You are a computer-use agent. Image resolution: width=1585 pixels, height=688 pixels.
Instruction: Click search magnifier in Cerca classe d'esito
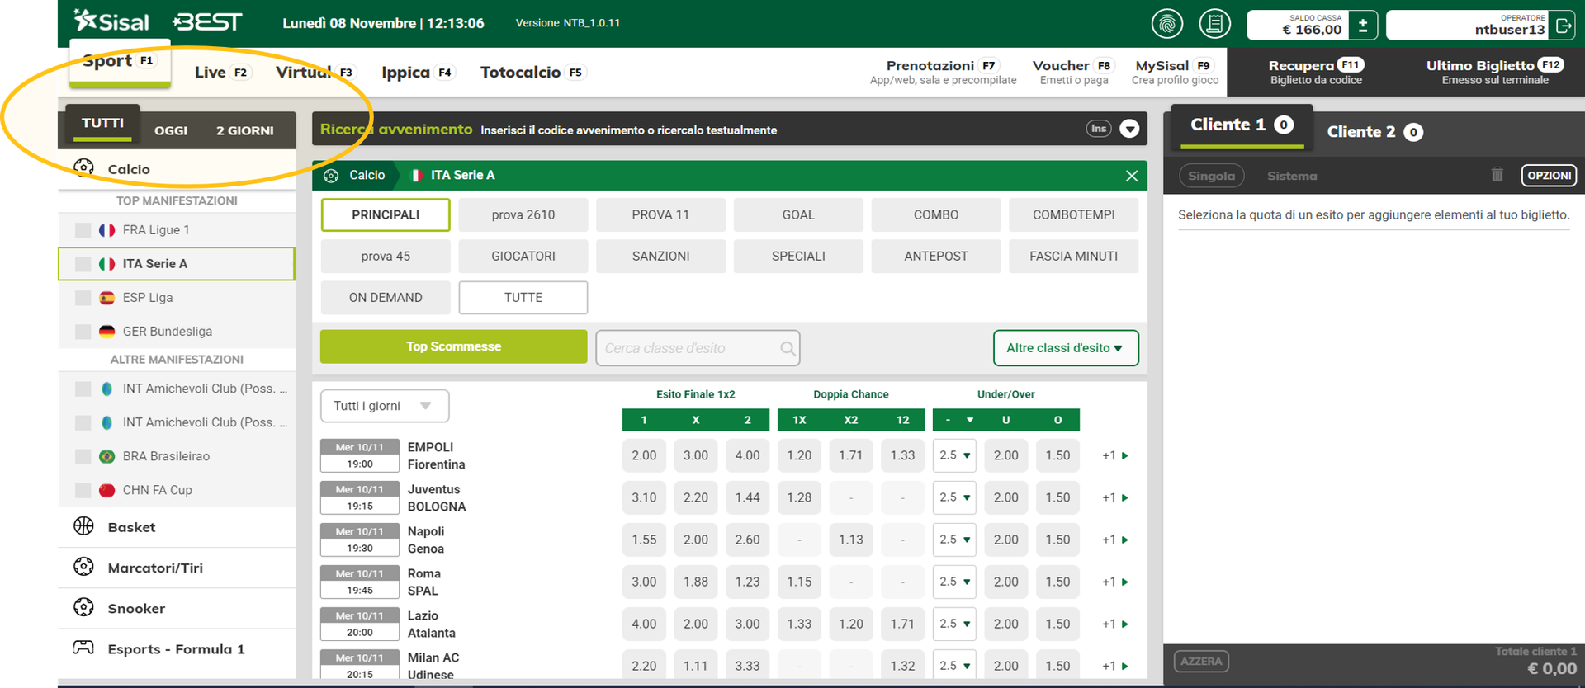(788, 348)
